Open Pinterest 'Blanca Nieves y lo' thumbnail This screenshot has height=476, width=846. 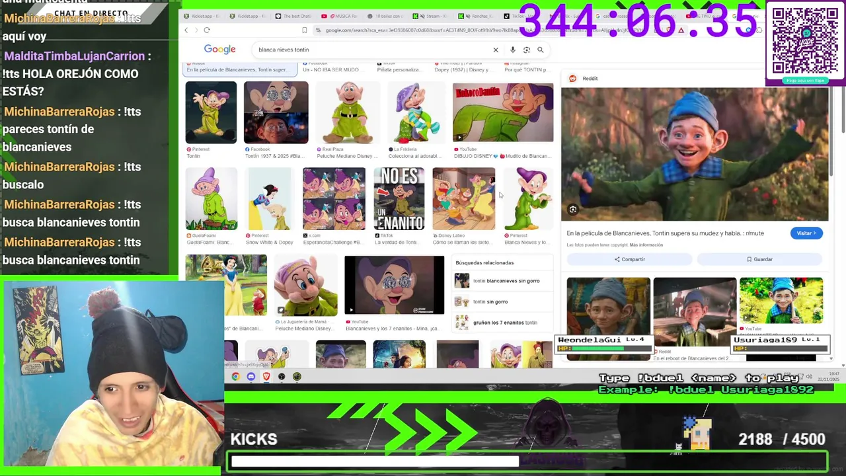(528, 199)
